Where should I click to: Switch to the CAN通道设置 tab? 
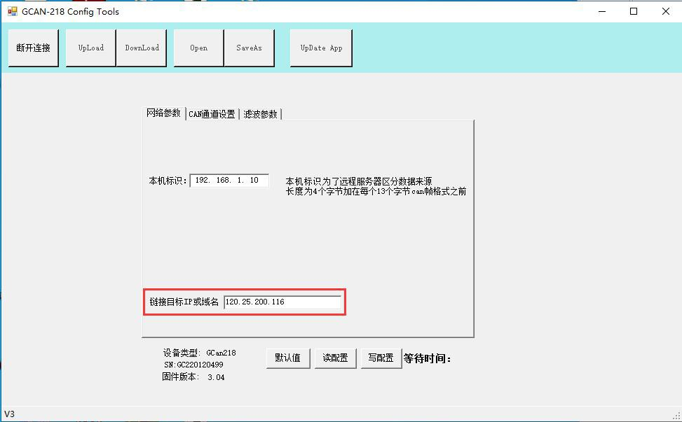[212, 114]
